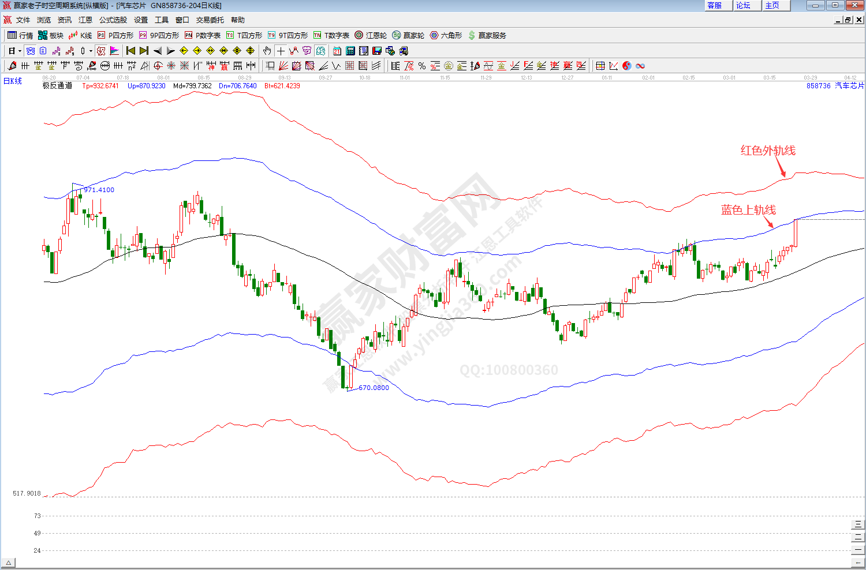
Task: Expand the bottom-left panel triangle
Action: [x=9, y=562]
